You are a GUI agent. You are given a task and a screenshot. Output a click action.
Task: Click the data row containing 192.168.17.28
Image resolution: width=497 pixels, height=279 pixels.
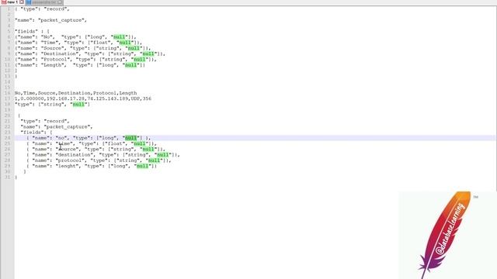pos(83,98)
